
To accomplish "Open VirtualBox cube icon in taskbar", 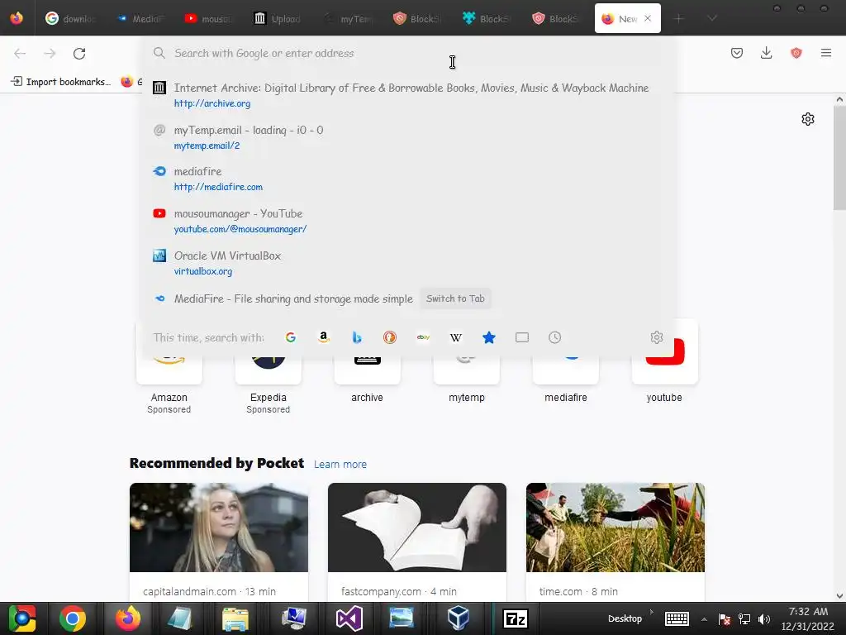I will (458, 618).
